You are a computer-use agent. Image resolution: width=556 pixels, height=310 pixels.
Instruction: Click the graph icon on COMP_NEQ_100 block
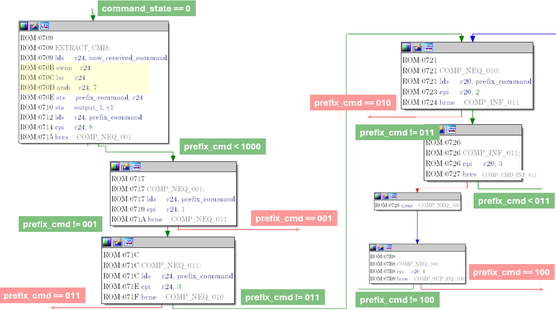[388, 248]
